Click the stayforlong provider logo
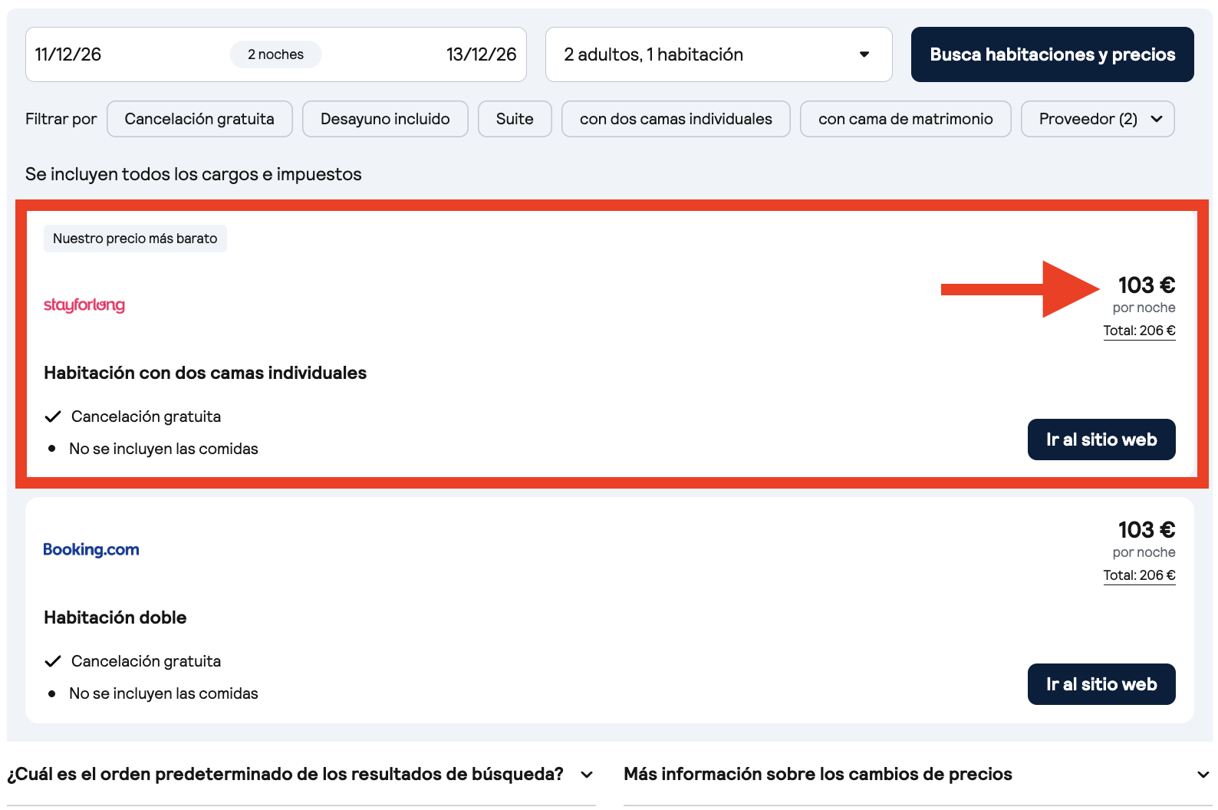Screen dimensions: 1218x810 click(84, 305)
